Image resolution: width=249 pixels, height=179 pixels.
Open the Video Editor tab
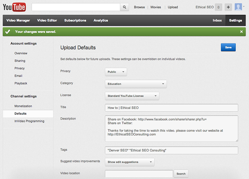(47, 21)
